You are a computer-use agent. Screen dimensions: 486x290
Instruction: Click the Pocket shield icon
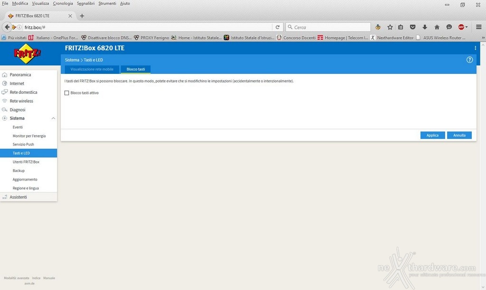coord(412,27)
